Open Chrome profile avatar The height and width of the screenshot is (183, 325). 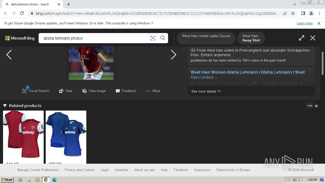311,13
